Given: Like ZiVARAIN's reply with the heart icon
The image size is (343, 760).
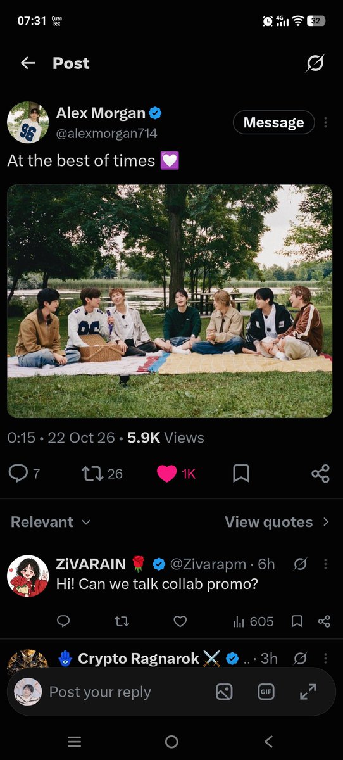Looking at the screenshot, I should pyautogui.click(x=180, y=621).
